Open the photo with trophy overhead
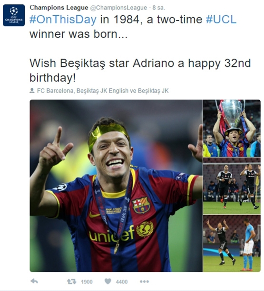The image size is (264, 291). (232, 128)
